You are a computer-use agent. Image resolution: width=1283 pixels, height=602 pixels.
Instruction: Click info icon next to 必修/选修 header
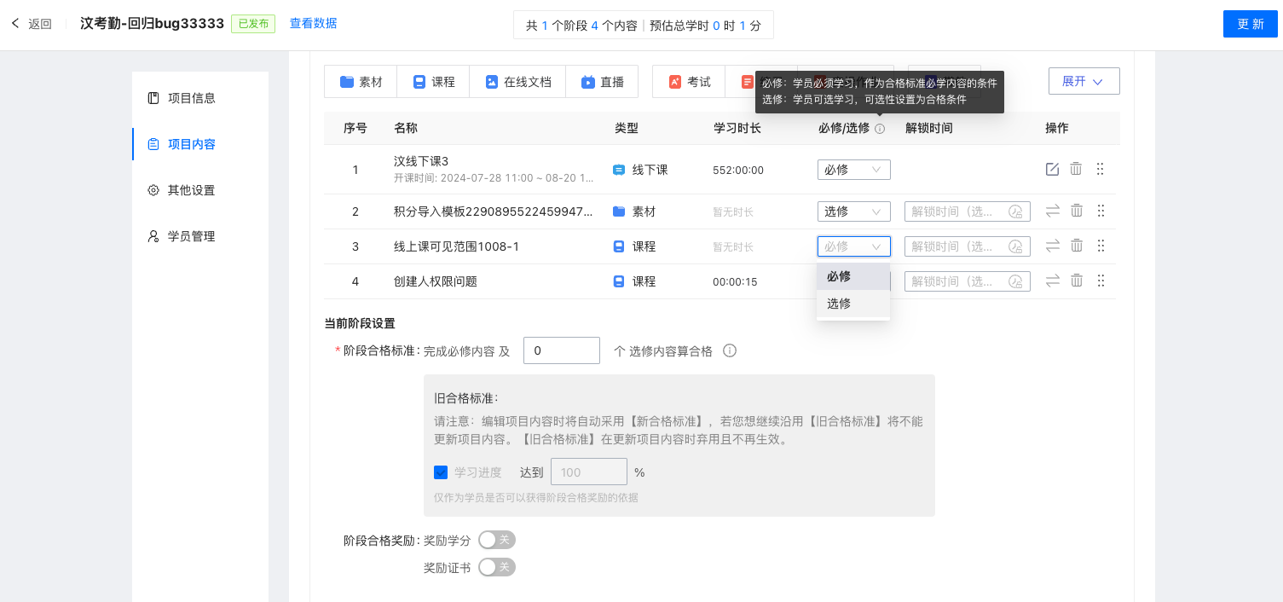pyautogui.click(x=880, y=129)
